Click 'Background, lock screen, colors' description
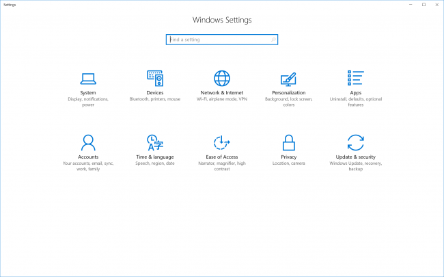 point(288,102)
